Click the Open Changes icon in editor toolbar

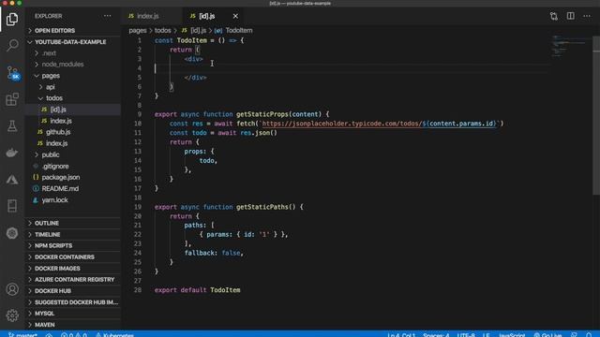click(x=554, y=16)
